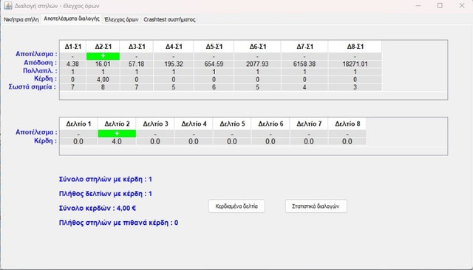Click the Δ3-Σ1 column header

click(137, 47)
